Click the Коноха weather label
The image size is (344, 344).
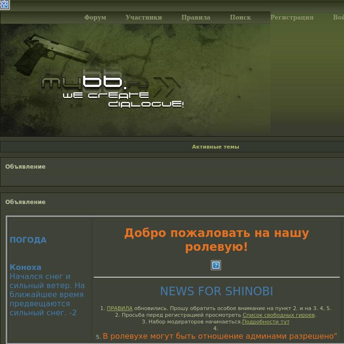point(25,267)
